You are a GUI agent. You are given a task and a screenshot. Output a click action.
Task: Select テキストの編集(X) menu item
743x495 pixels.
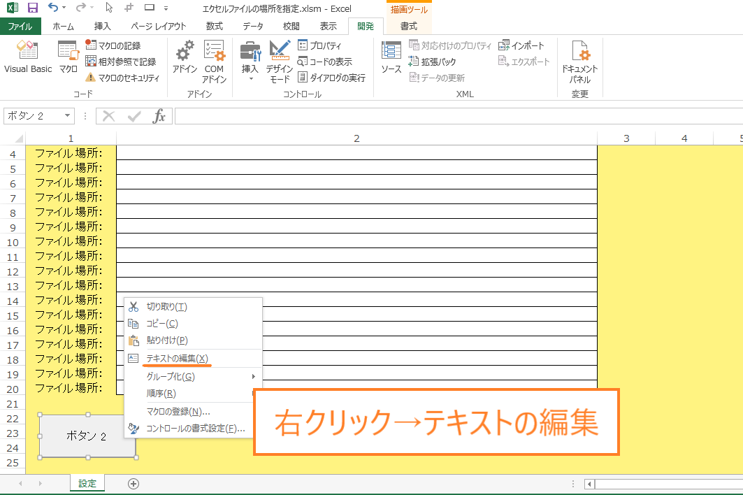[x=194, y=359]
